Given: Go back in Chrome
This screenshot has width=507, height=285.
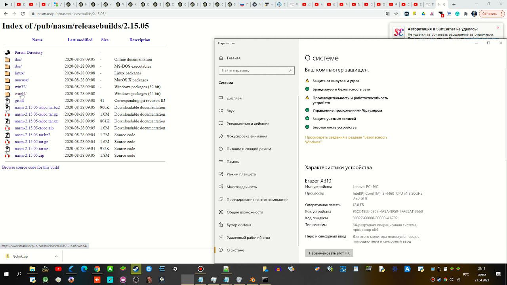Looking at the screenshot, I should click(6, 13).
